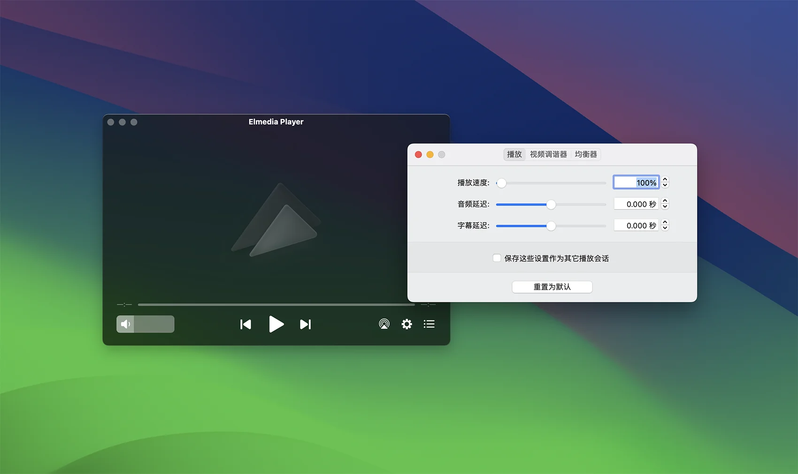Screen dimensions: 798x474
Task: Decrease 字幕延迟 with stepper down
Action: point(665,228)
